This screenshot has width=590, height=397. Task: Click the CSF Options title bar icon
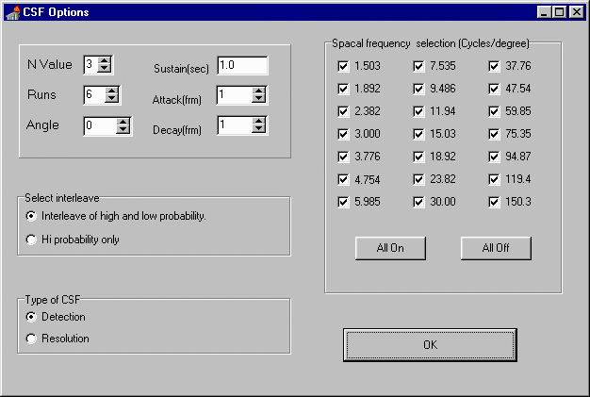(12, 12)
